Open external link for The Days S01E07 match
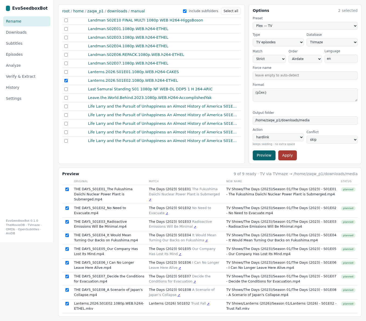366x321 pixels. pyautogui.click(x=195, y=282)
